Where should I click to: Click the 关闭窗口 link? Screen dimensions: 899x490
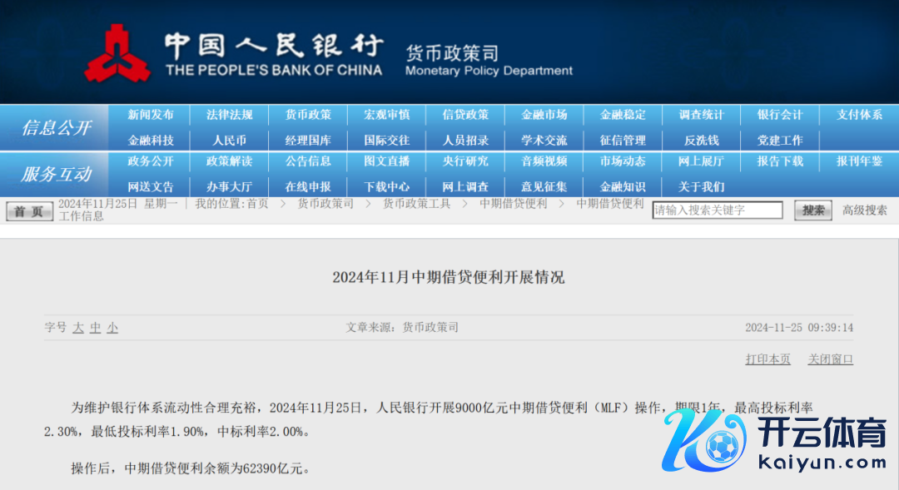pos(830,359)
